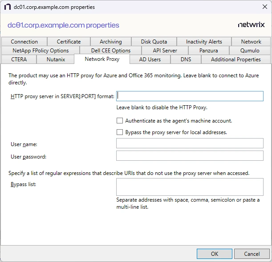272x262 pixels.
Task: Open the Connection tab
Action: coord(24,42)
